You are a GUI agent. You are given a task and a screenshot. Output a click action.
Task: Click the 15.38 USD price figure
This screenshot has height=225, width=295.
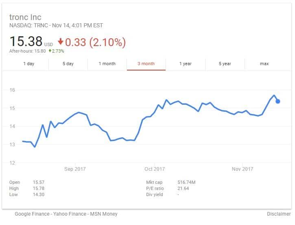click(x=31, y=42)
